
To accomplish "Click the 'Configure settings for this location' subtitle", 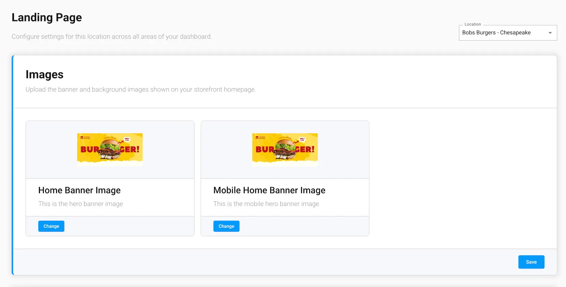I will (112, 37).
